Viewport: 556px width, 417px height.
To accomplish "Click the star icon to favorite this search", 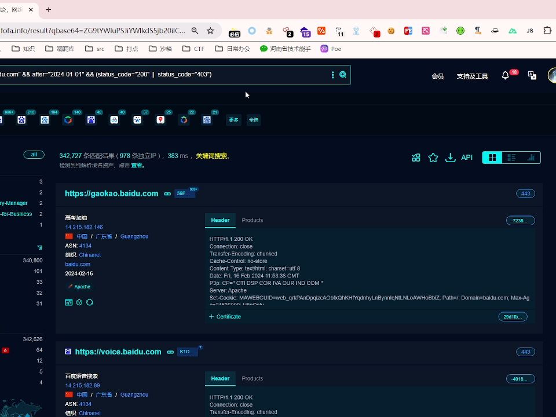I will pyautogui.click(x=433, y=157).
